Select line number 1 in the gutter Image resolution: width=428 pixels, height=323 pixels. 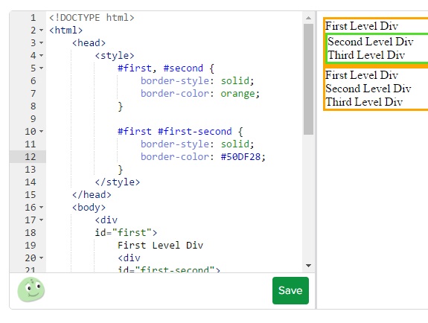[33, 18]
